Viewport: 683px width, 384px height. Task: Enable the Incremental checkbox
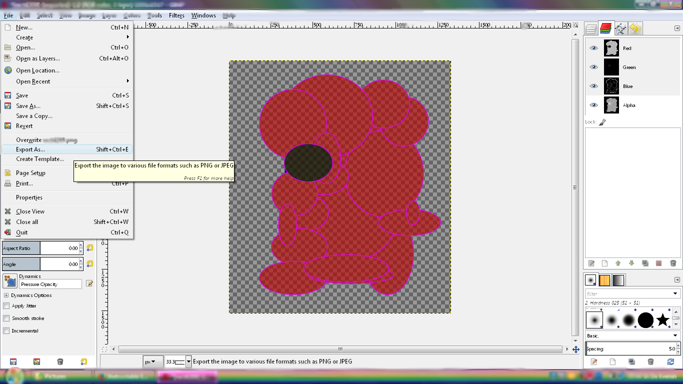click(x=6, y=331)
